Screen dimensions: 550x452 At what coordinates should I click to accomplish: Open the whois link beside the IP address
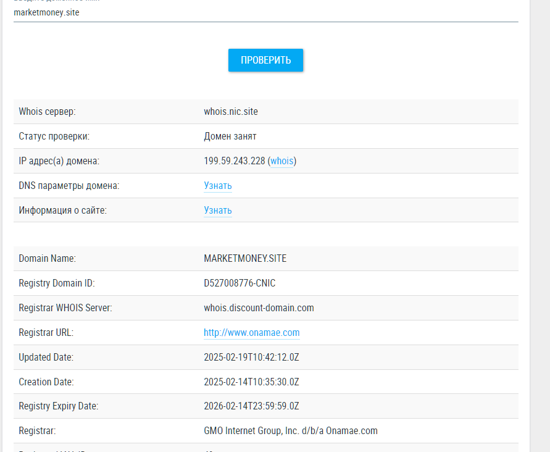tap(282, 161)
